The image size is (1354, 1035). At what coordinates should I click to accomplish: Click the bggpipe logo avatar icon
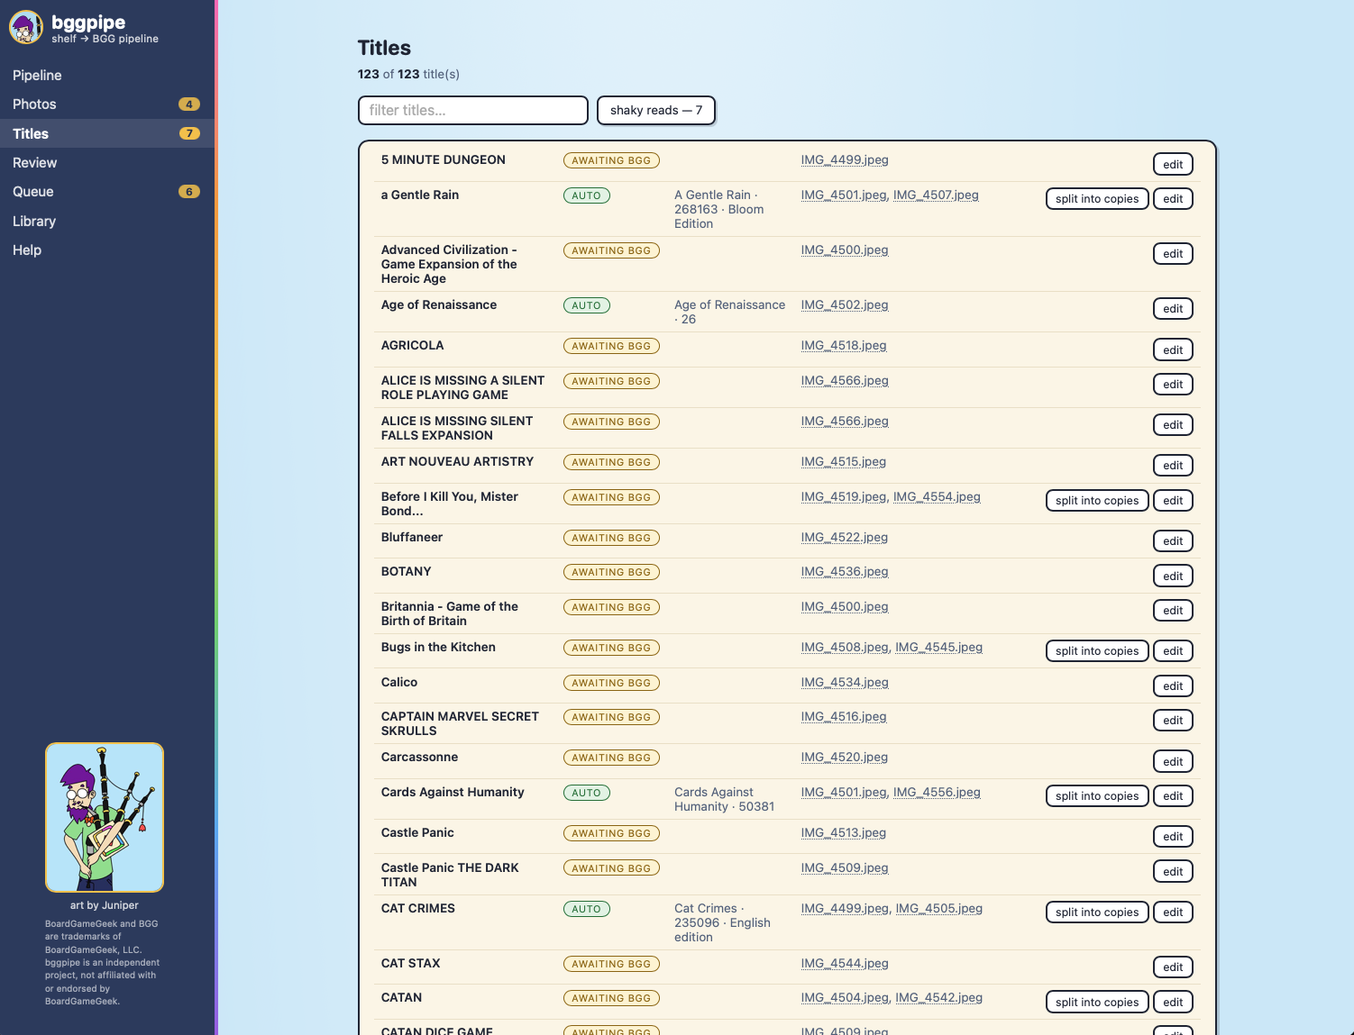(26, 28)
